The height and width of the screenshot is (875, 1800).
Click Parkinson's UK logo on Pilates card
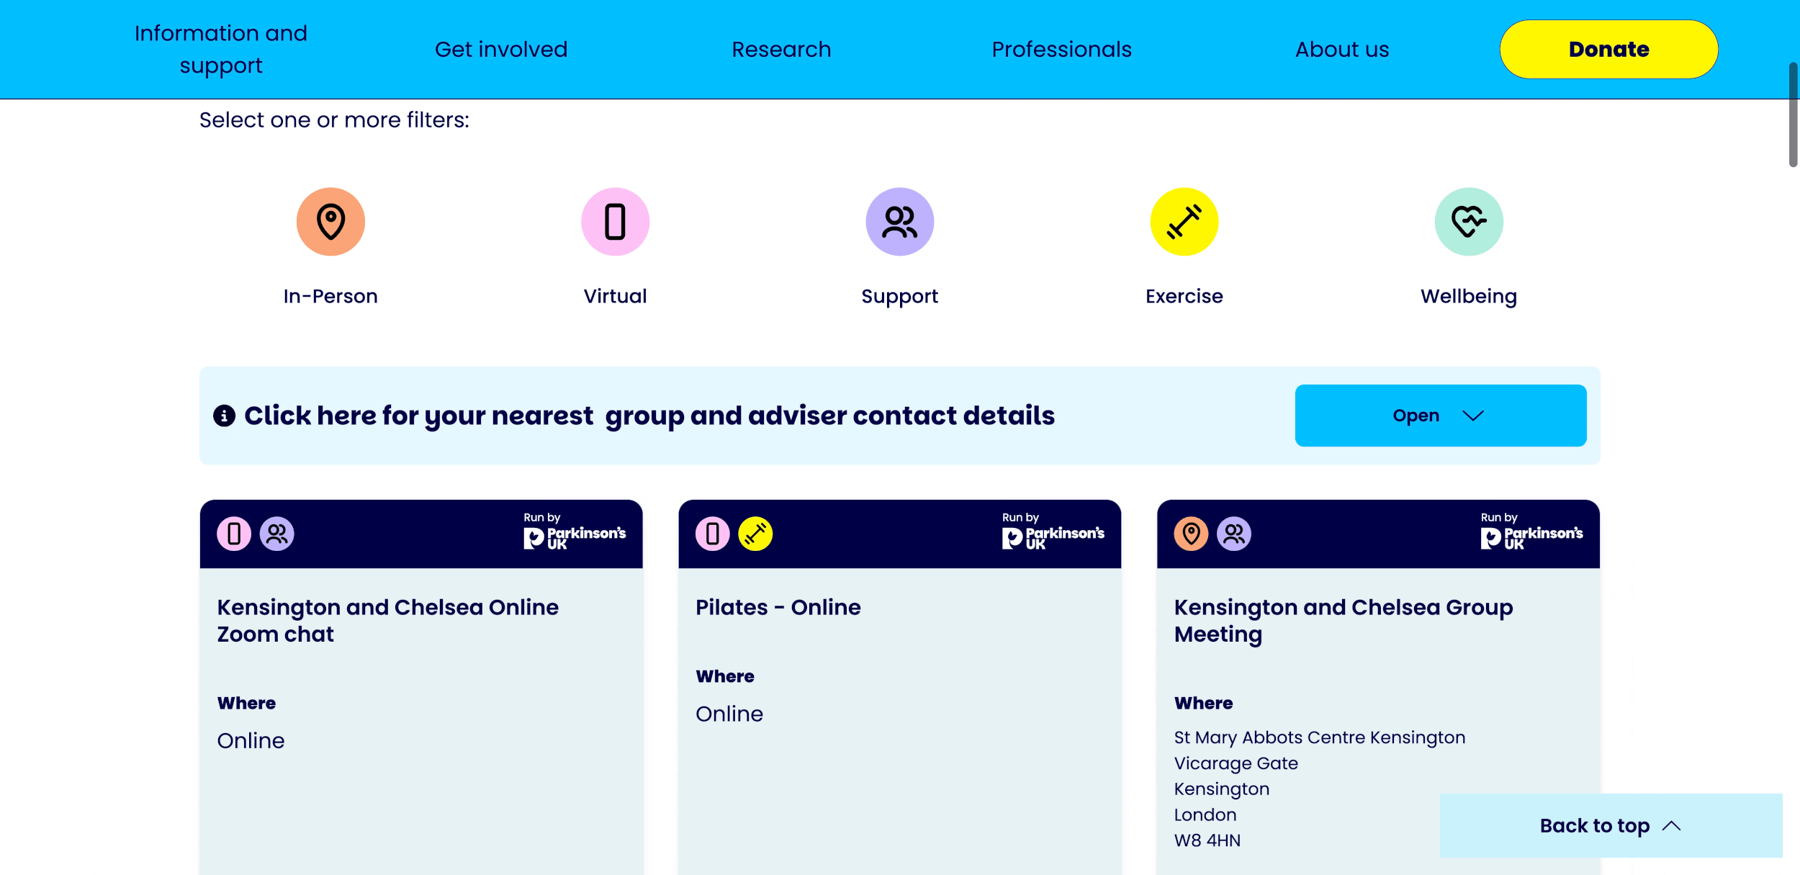pos(1053,537)
